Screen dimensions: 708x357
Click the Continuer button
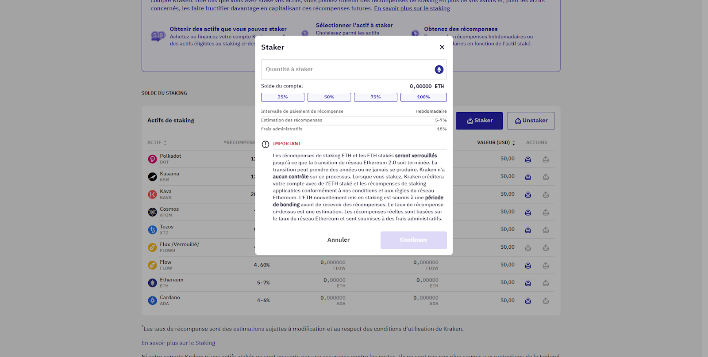point(414,240)
